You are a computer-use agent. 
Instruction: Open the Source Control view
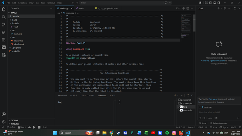pos(4,25)
